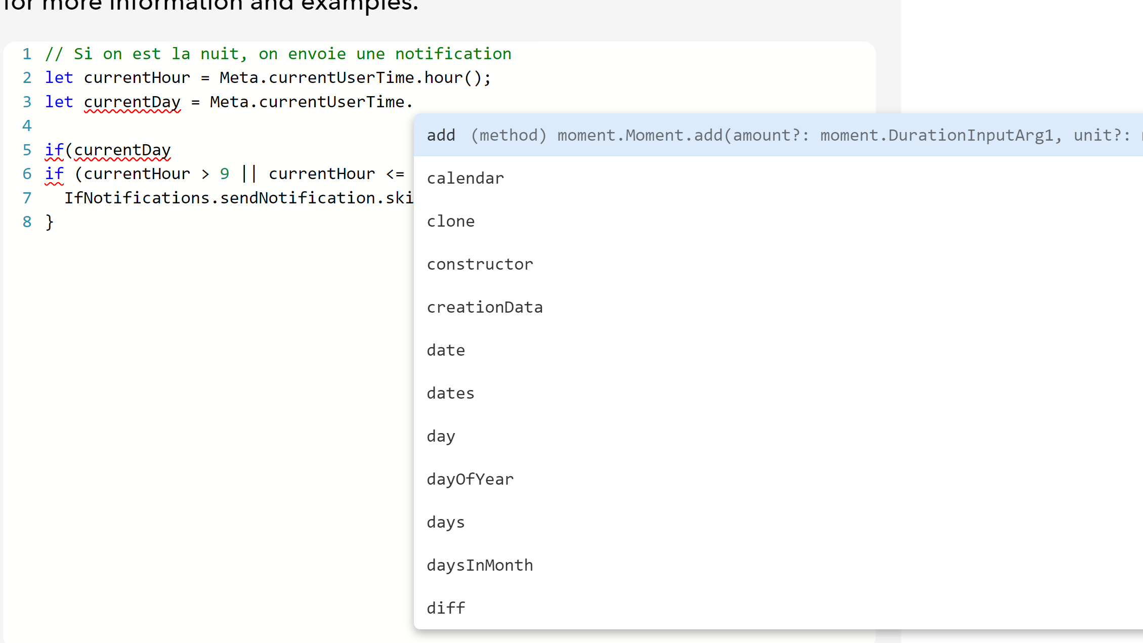Select 'date' autocomplete entry
Screen dimensions: 1143x643
[x=445, y=350]
